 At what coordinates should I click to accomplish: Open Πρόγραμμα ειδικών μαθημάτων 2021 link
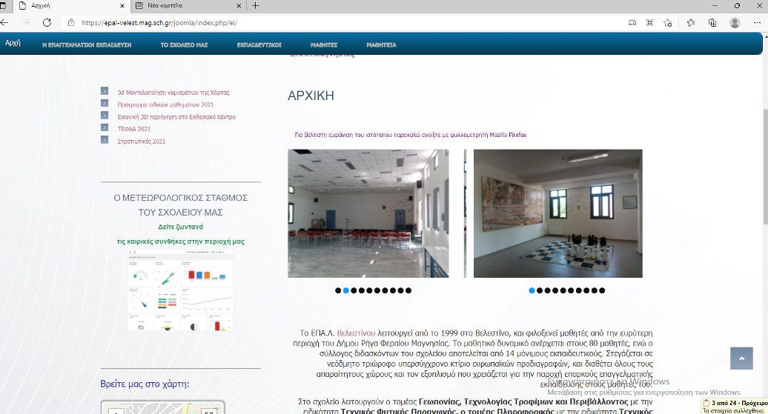[x=165, y=104]
